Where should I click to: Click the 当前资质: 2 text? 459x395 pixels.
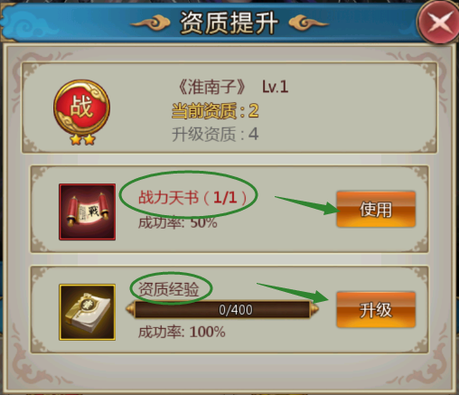click(215, 110)
